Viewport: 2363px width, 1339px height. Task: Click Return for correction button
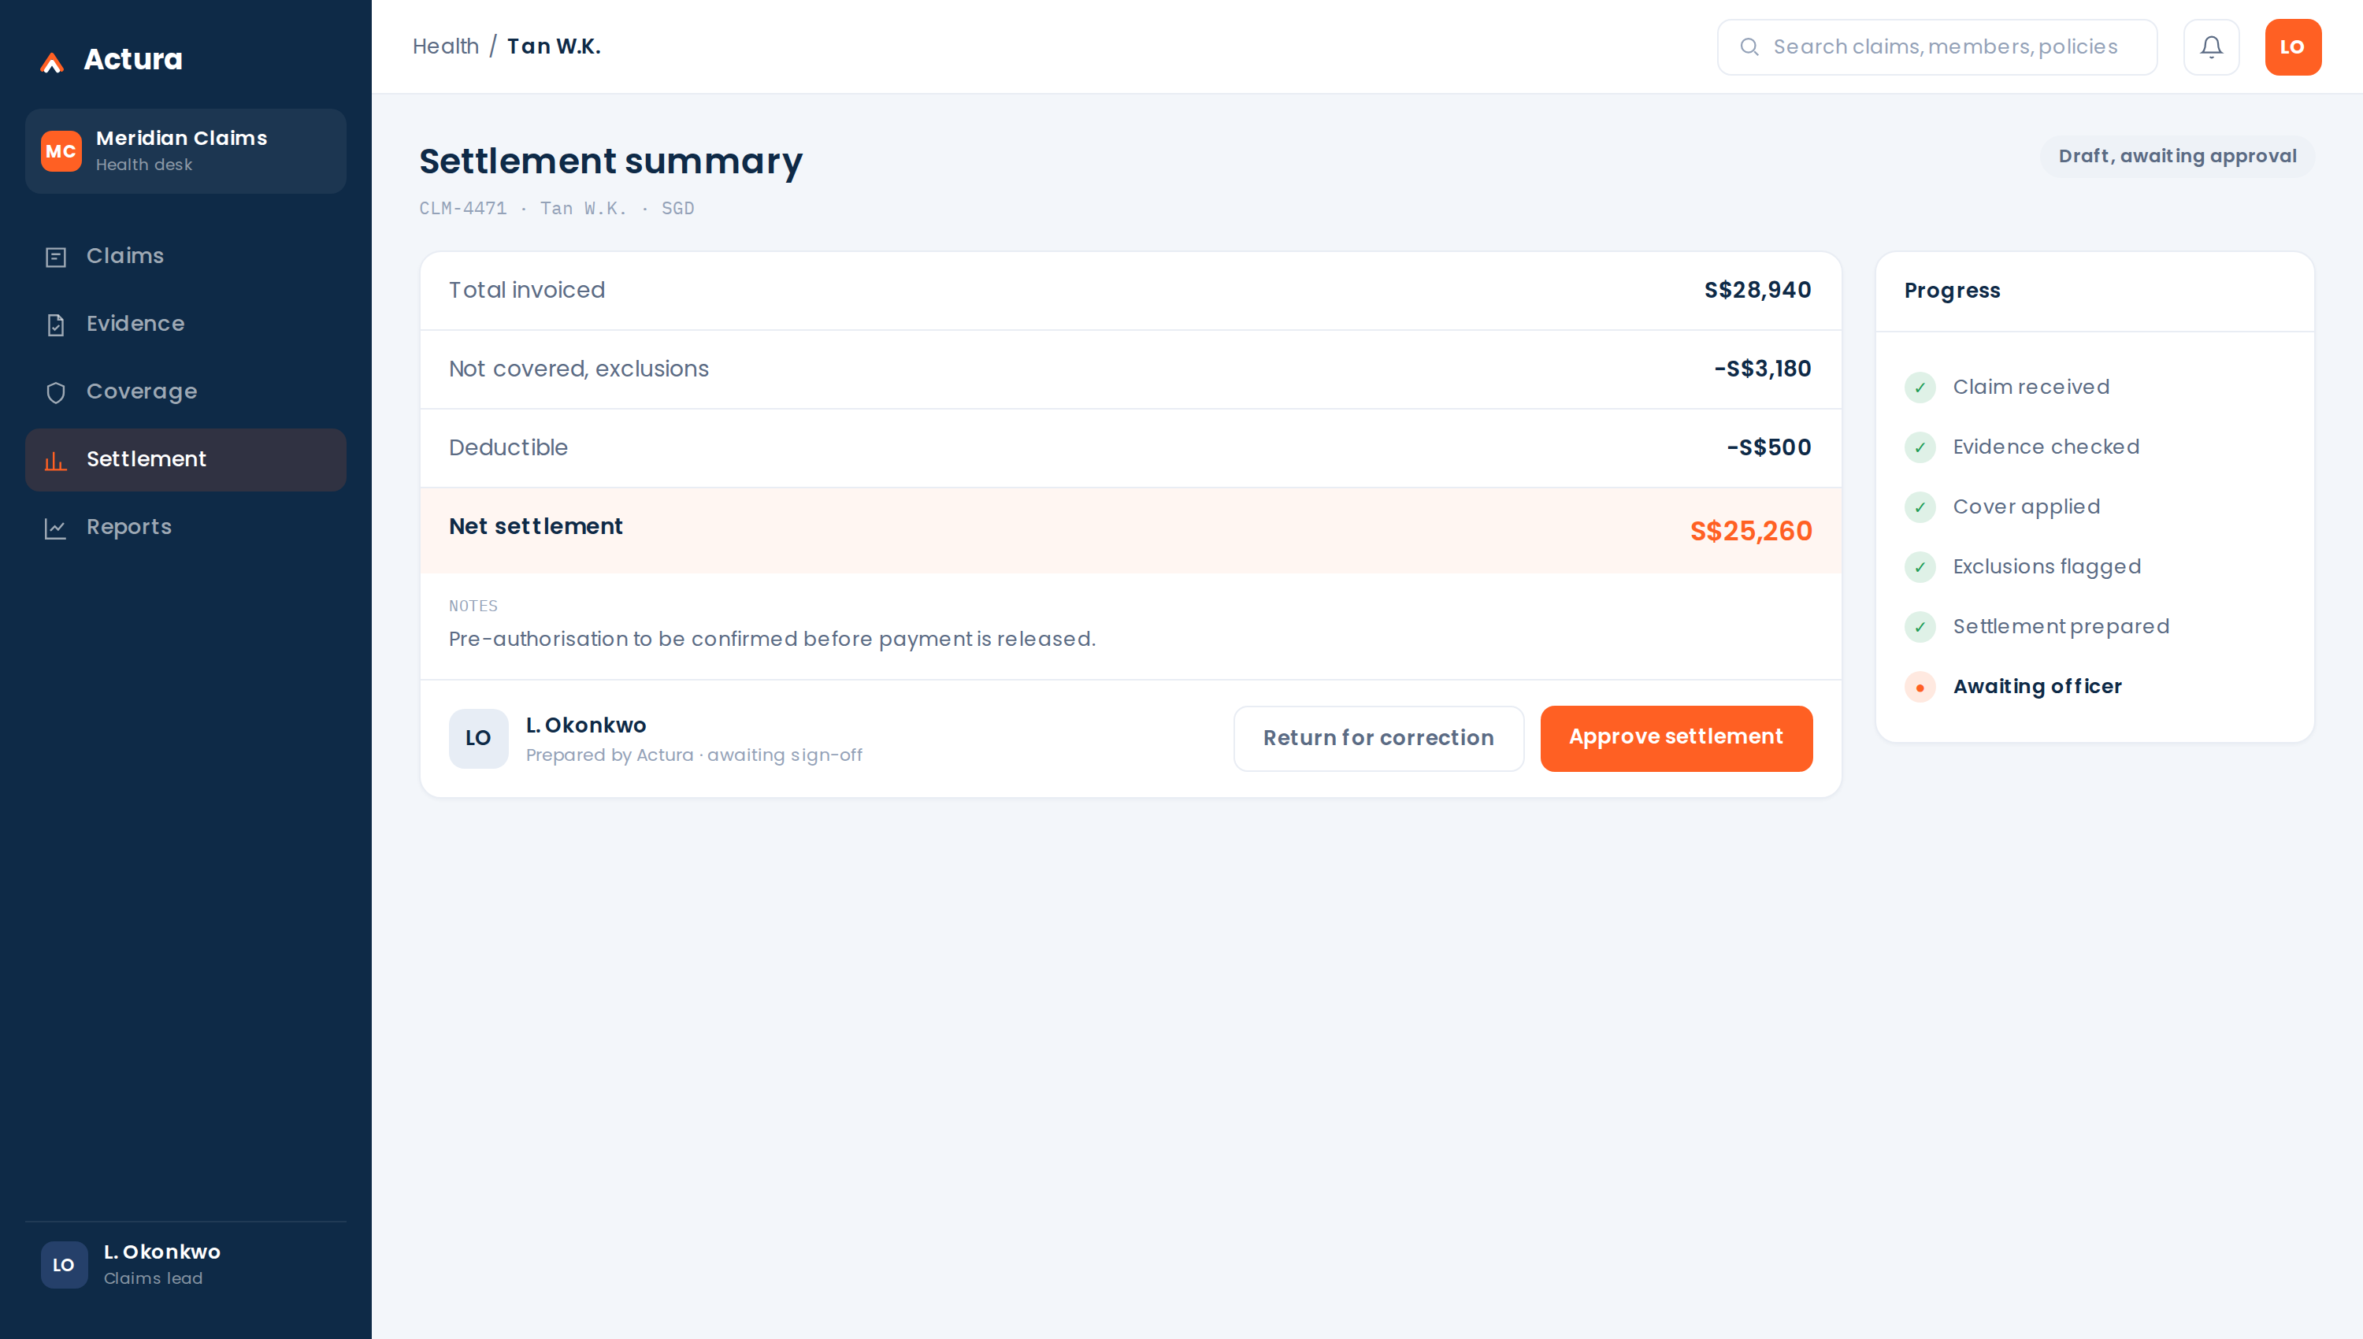click(x=1378, y=737)
